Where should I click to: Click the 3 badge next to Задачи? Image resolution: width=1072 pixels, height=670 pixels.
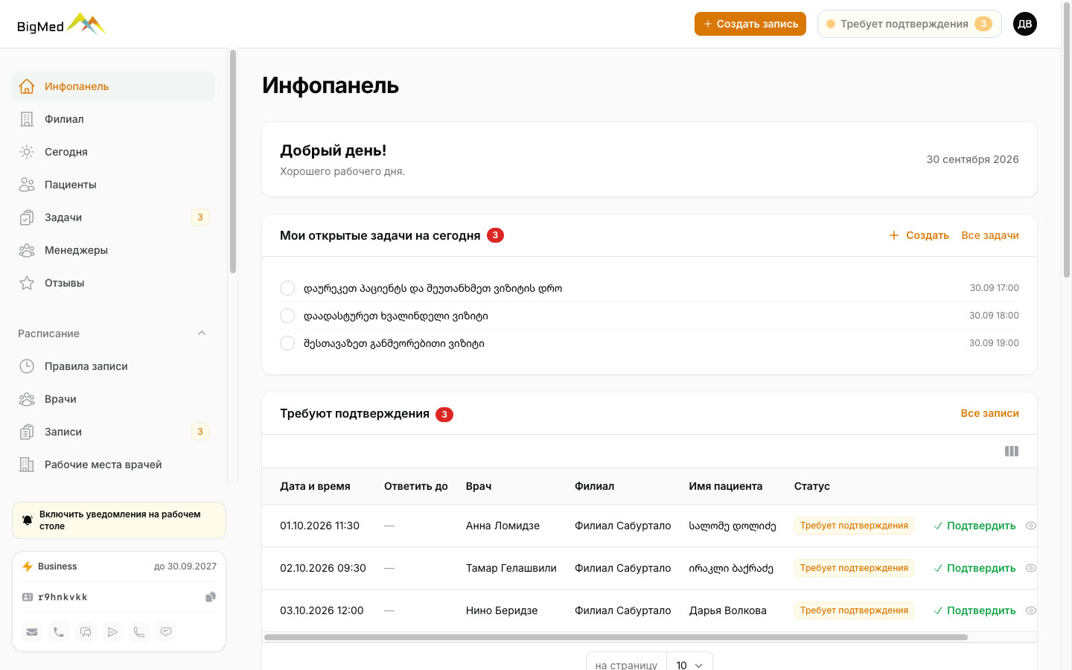[200, 217]
